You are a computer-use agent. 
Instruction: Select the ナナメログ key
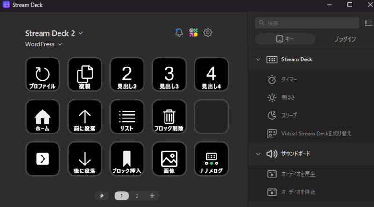tap(211, 159)
